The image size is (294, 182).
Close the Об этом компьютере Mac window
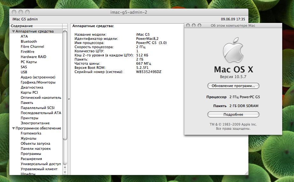[188, 25]
